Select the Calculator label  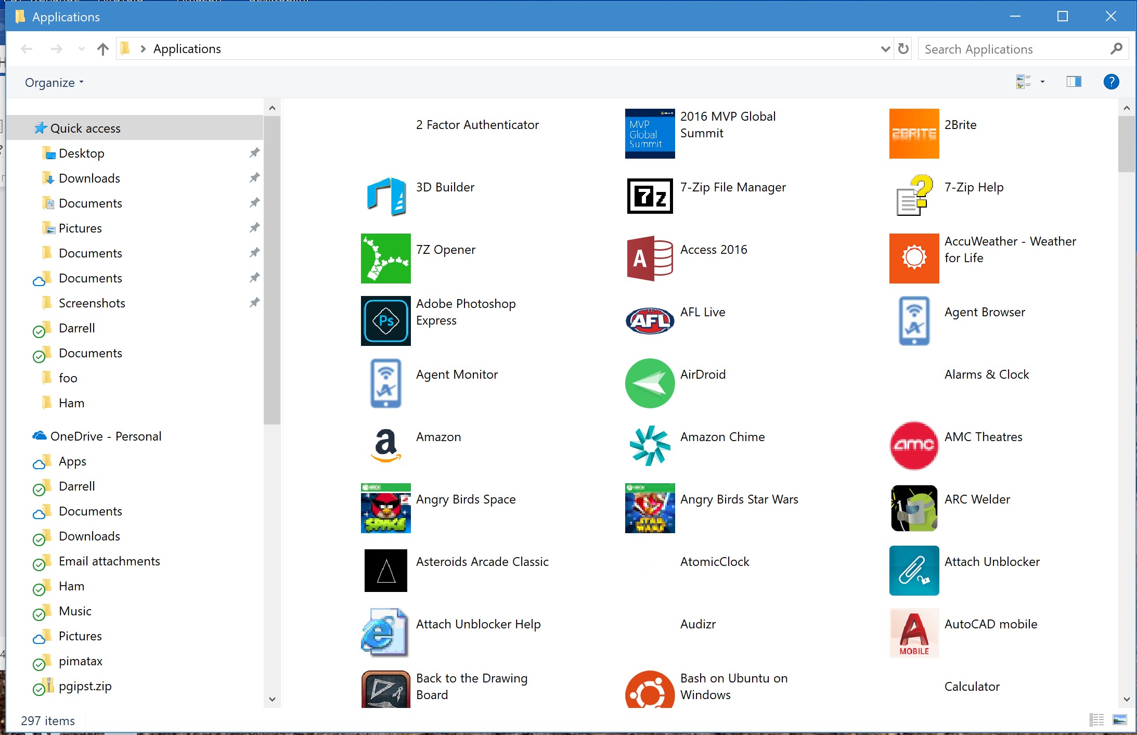point(972,687)
